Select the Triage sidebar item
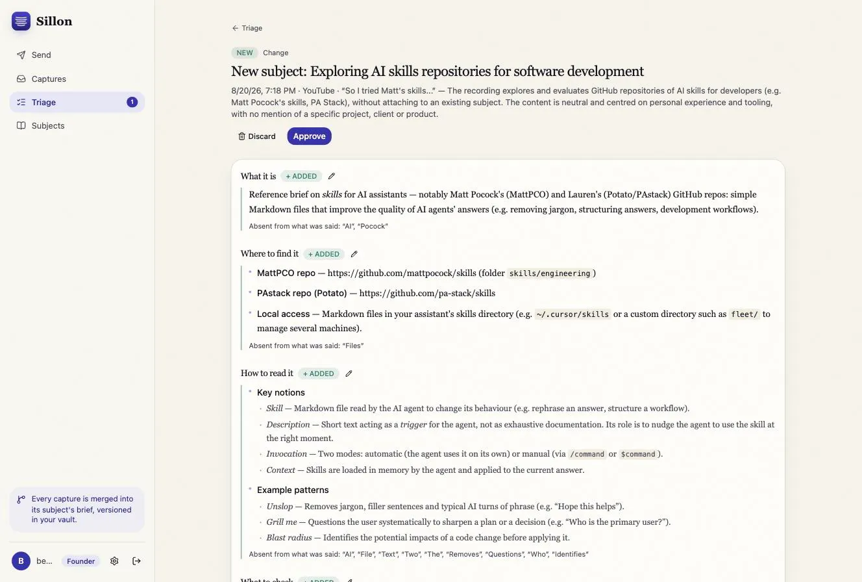862x582 pixels. [x=77, y=102]
